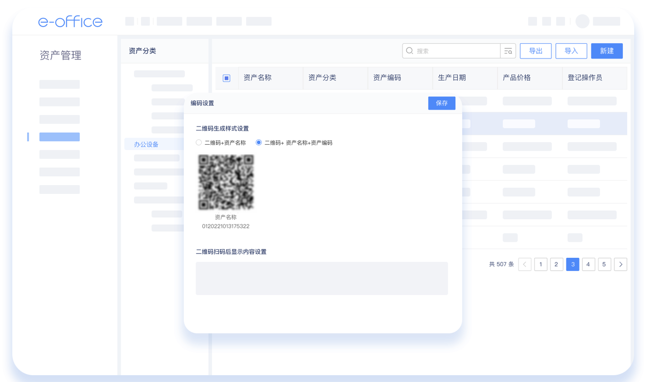Click the 编码设置 dialog title

[202, 103]
